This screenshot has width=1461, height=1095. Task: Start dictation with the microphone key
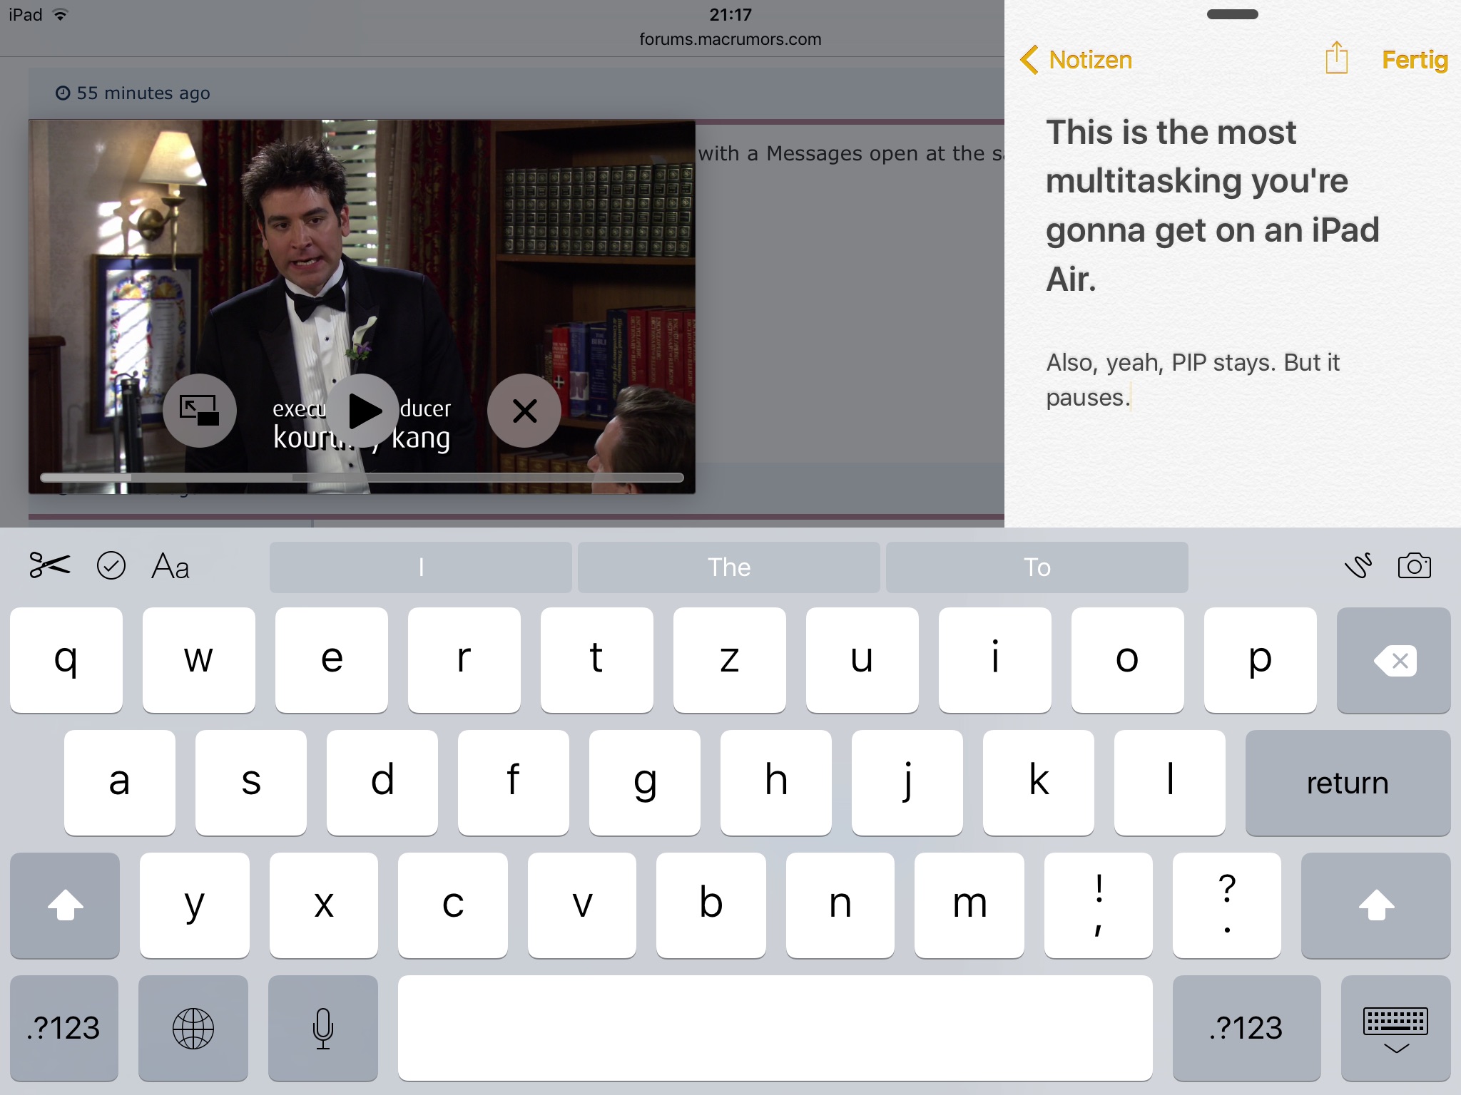click(323, 1028)
